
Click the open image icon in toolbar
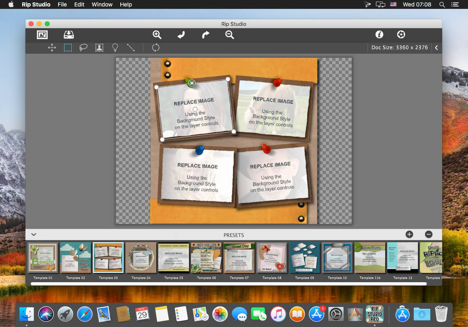[42, 35]
